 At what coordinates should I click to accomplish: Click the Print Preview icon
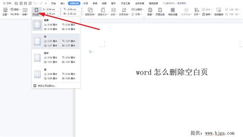click(30, 3)
